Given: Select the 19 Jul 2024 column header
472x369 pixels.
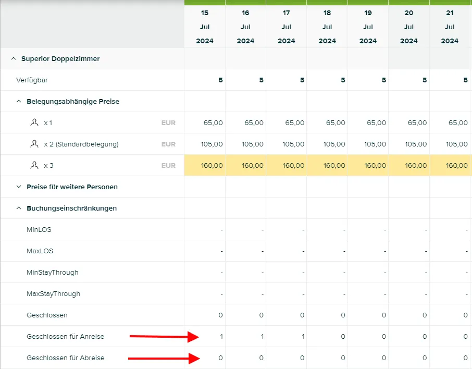Looking at the screenshot, I should click(368, 27).
